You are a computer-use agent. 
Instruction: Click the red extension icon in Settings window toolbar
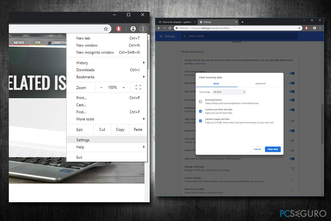point(306,28)
